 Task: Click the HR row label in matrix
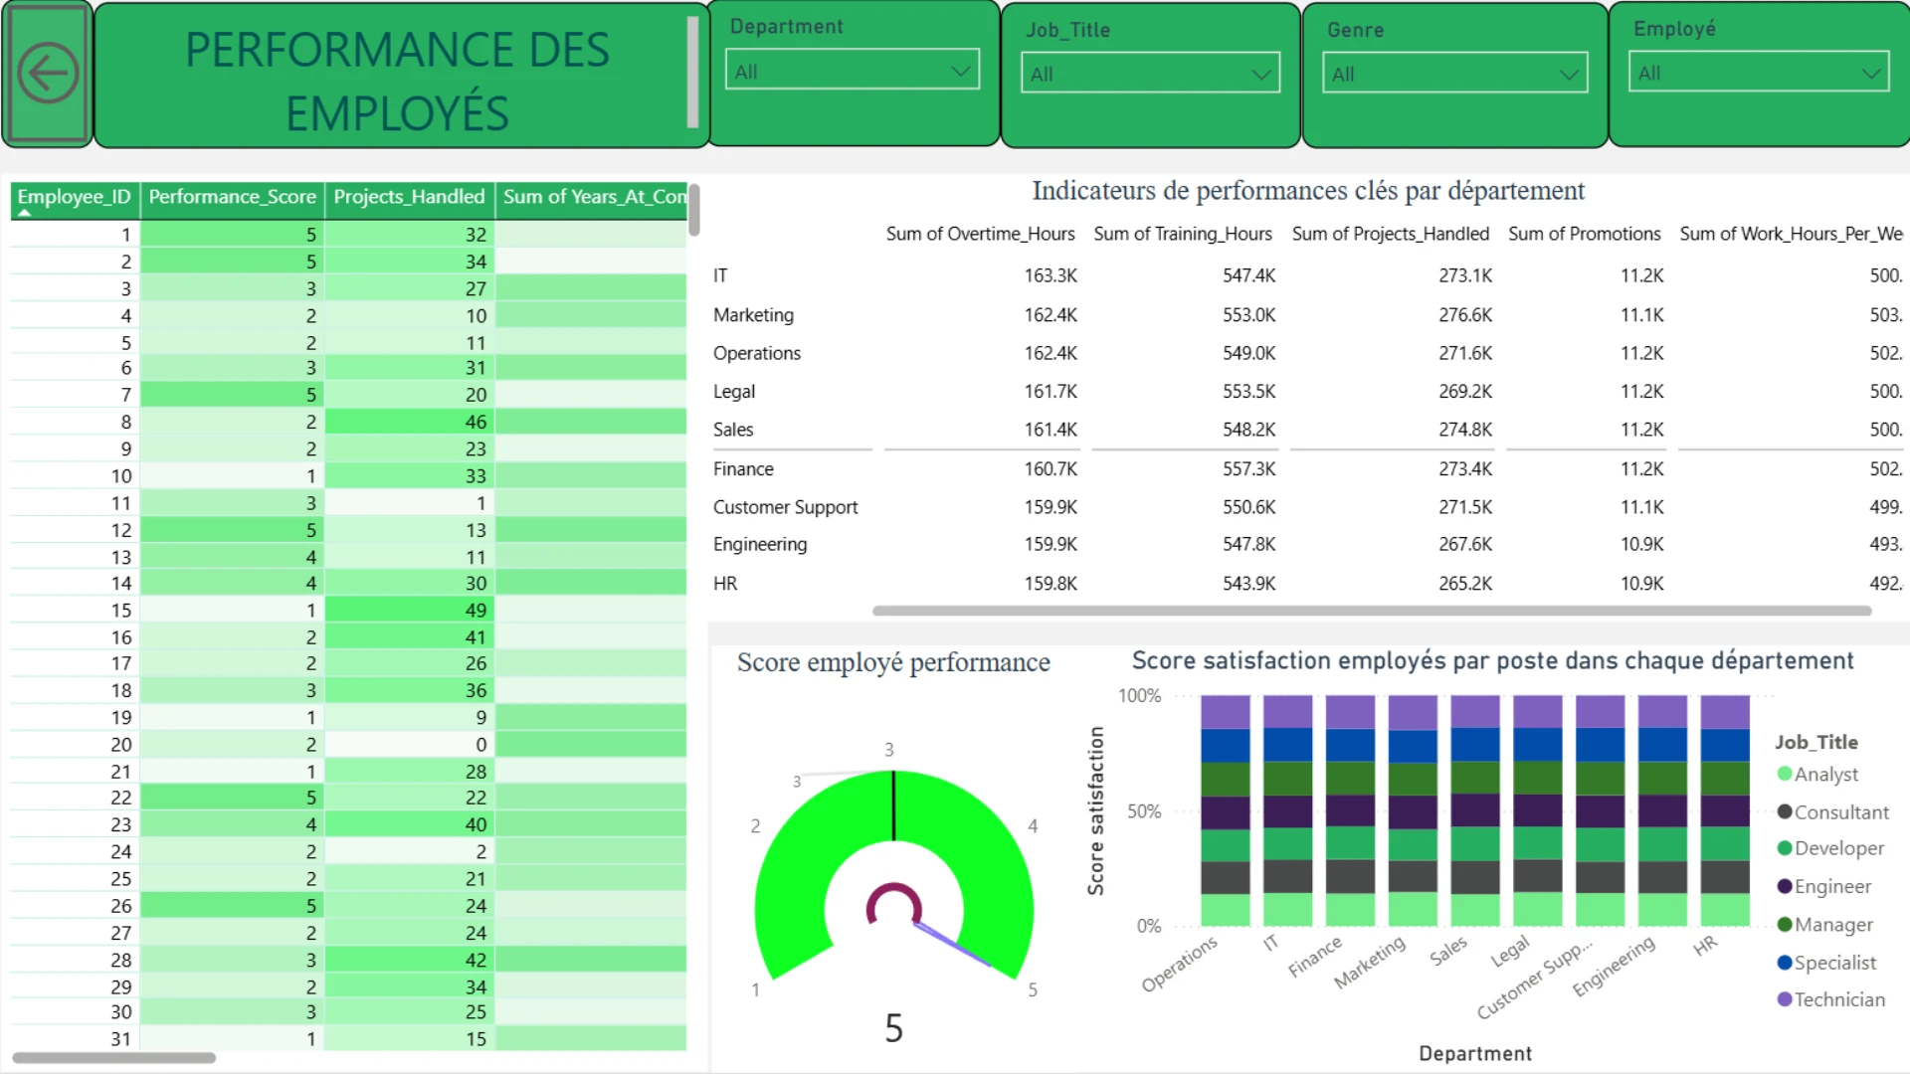pyautogui.click(x=725, y=584)
